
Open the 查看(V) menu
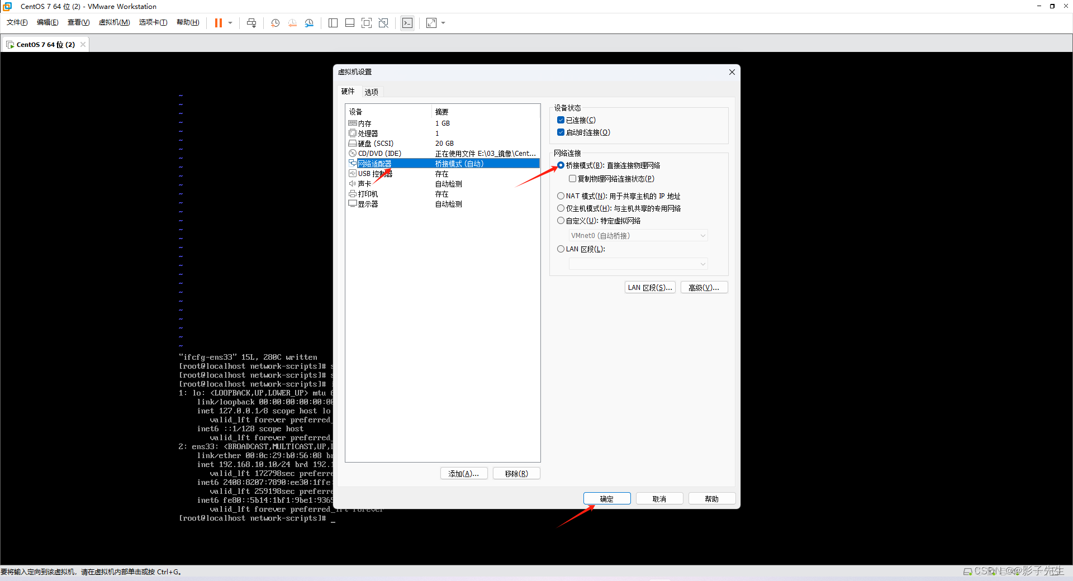pos(79,22)
